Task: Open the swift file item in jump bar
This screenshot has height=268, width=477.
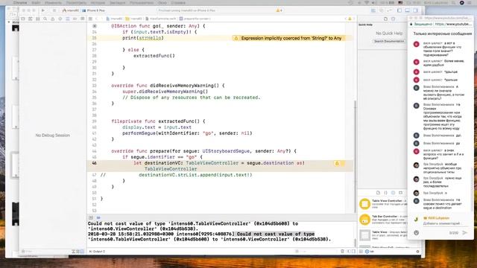Action: pyautogui.click(x=161, y=19)
